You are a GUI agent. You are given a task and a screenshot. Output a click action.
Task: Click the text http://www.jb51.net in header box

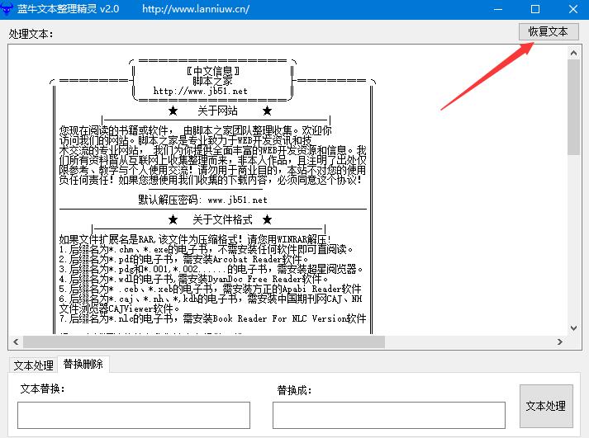pyautogui.click(x=200, y=91)
